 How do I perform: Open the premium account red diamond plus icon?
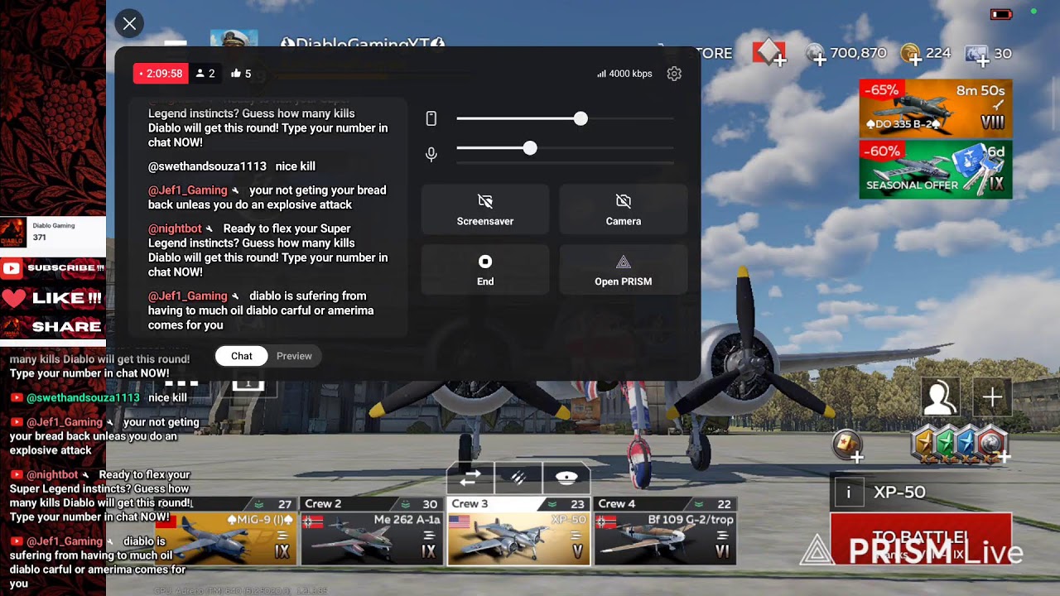tap(769, 53)
